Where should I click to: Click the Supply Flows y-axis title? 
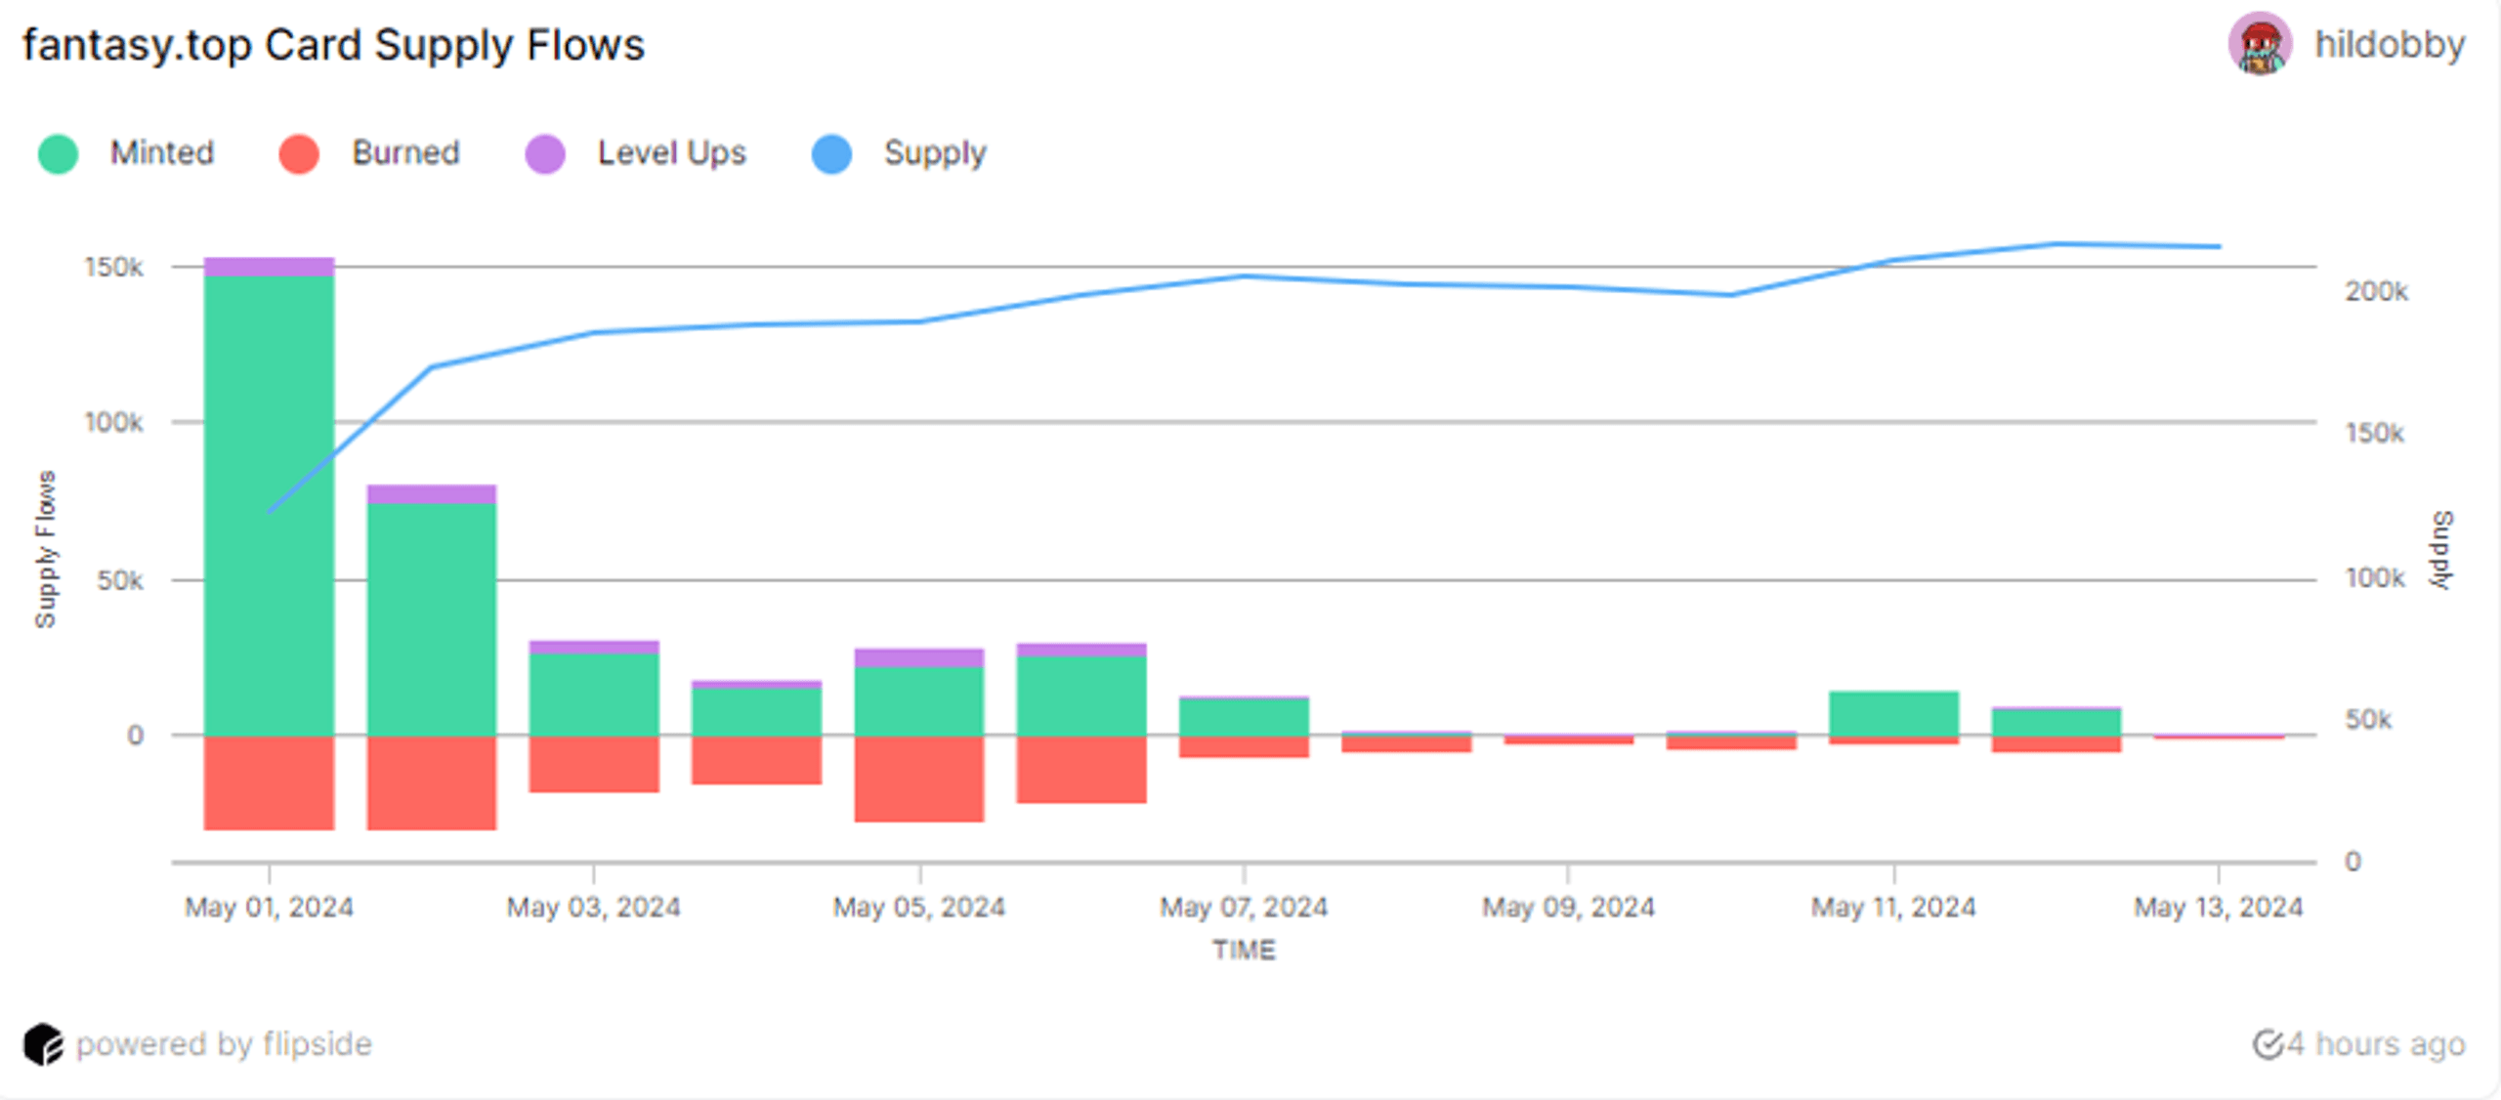pos(45,550)
